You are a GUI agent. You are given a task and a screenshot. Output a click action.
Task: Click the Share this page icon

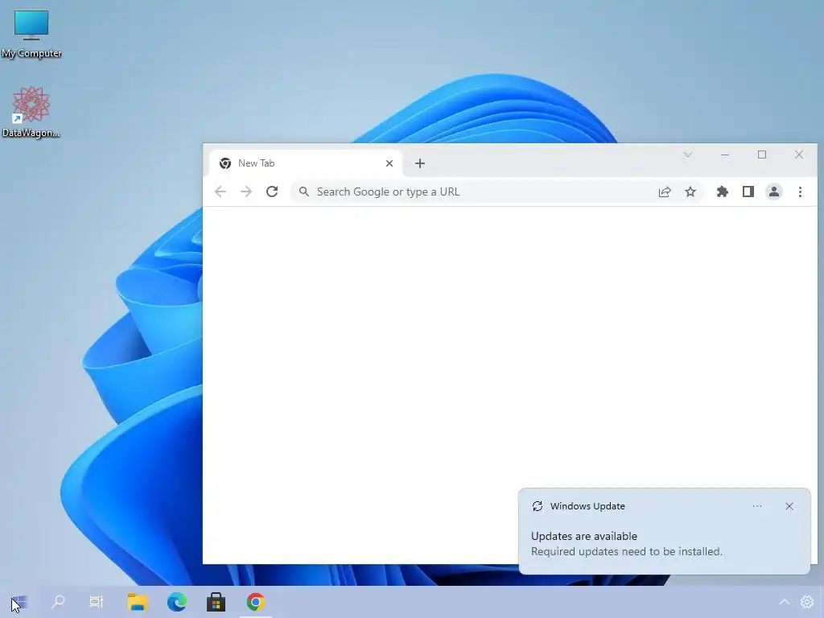coord(665,192)
